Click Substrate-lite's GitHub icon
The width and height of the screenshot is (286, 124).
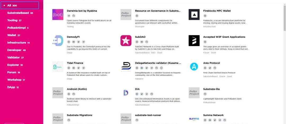pyautogui.click(x=205, y=94)
